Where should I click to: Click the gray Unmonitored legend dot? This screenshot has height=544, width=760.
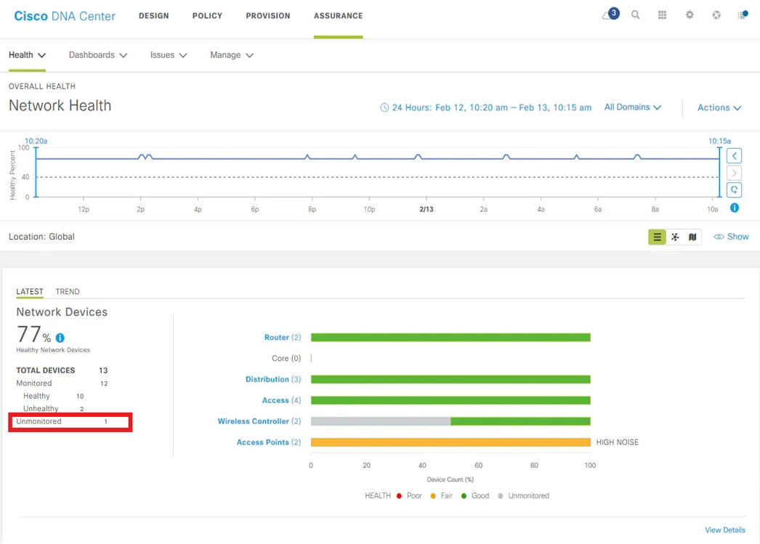click(501, 496)
